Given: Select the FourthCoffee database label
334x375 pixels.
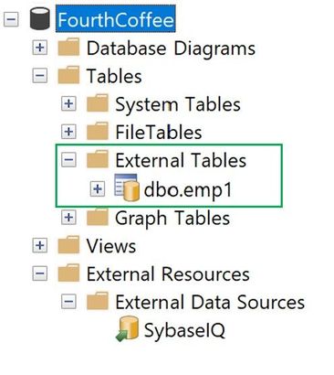Looking at the screenshot, I should 116,20.
